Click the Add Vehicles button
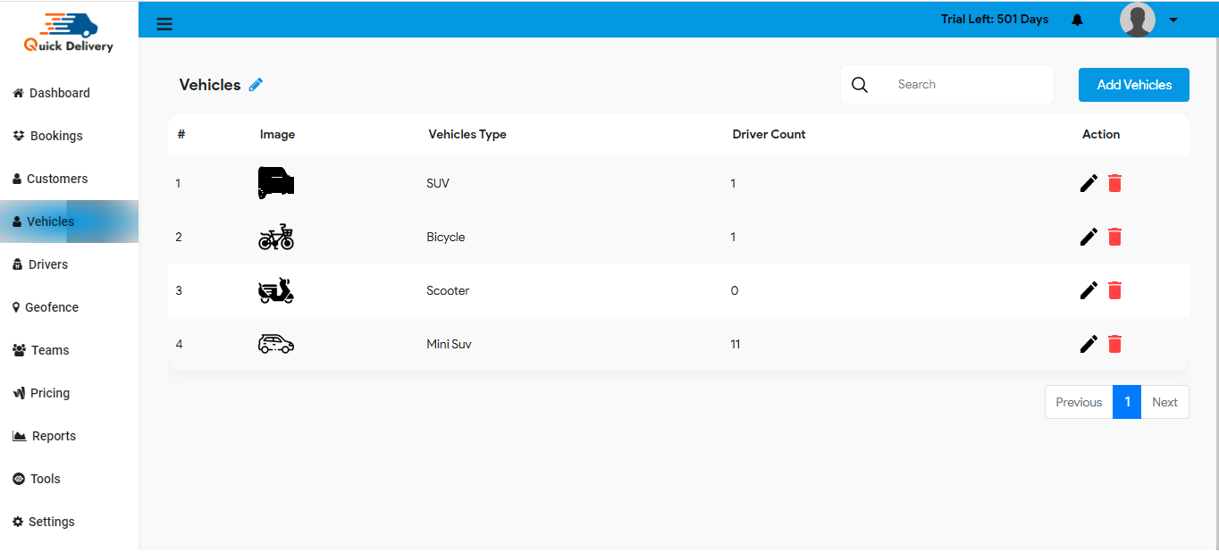1219x552 pixels. pyautogui.click(x=1133, y=84)
